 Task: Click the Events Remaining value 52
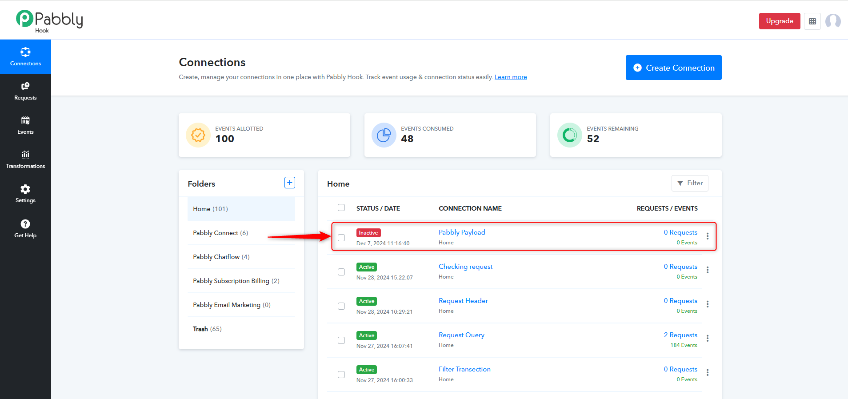[593, 139]
